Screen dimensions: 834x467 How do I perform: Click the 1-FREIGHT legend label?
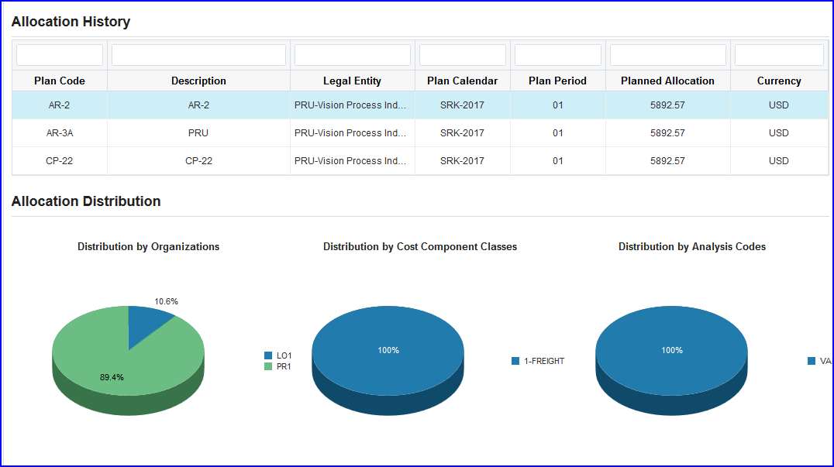point(544,361)
